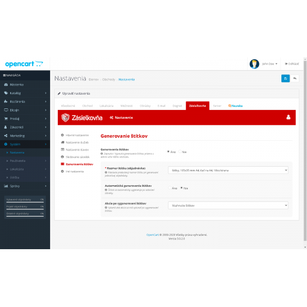Click the Rozšírenia puzzle icon
This screenshot has width=307, height=307.
[x=6, y=101]
